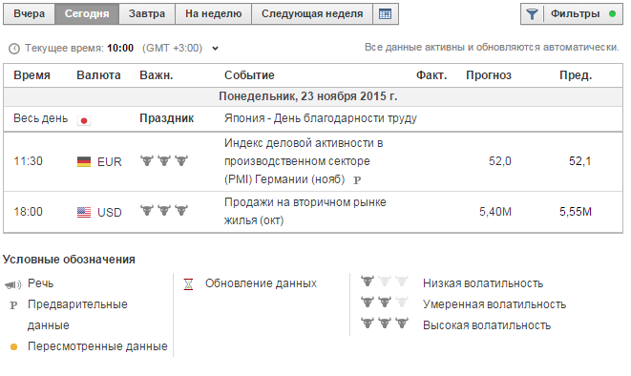Click the moderate volatility bull icons in legend

[385, 302]
